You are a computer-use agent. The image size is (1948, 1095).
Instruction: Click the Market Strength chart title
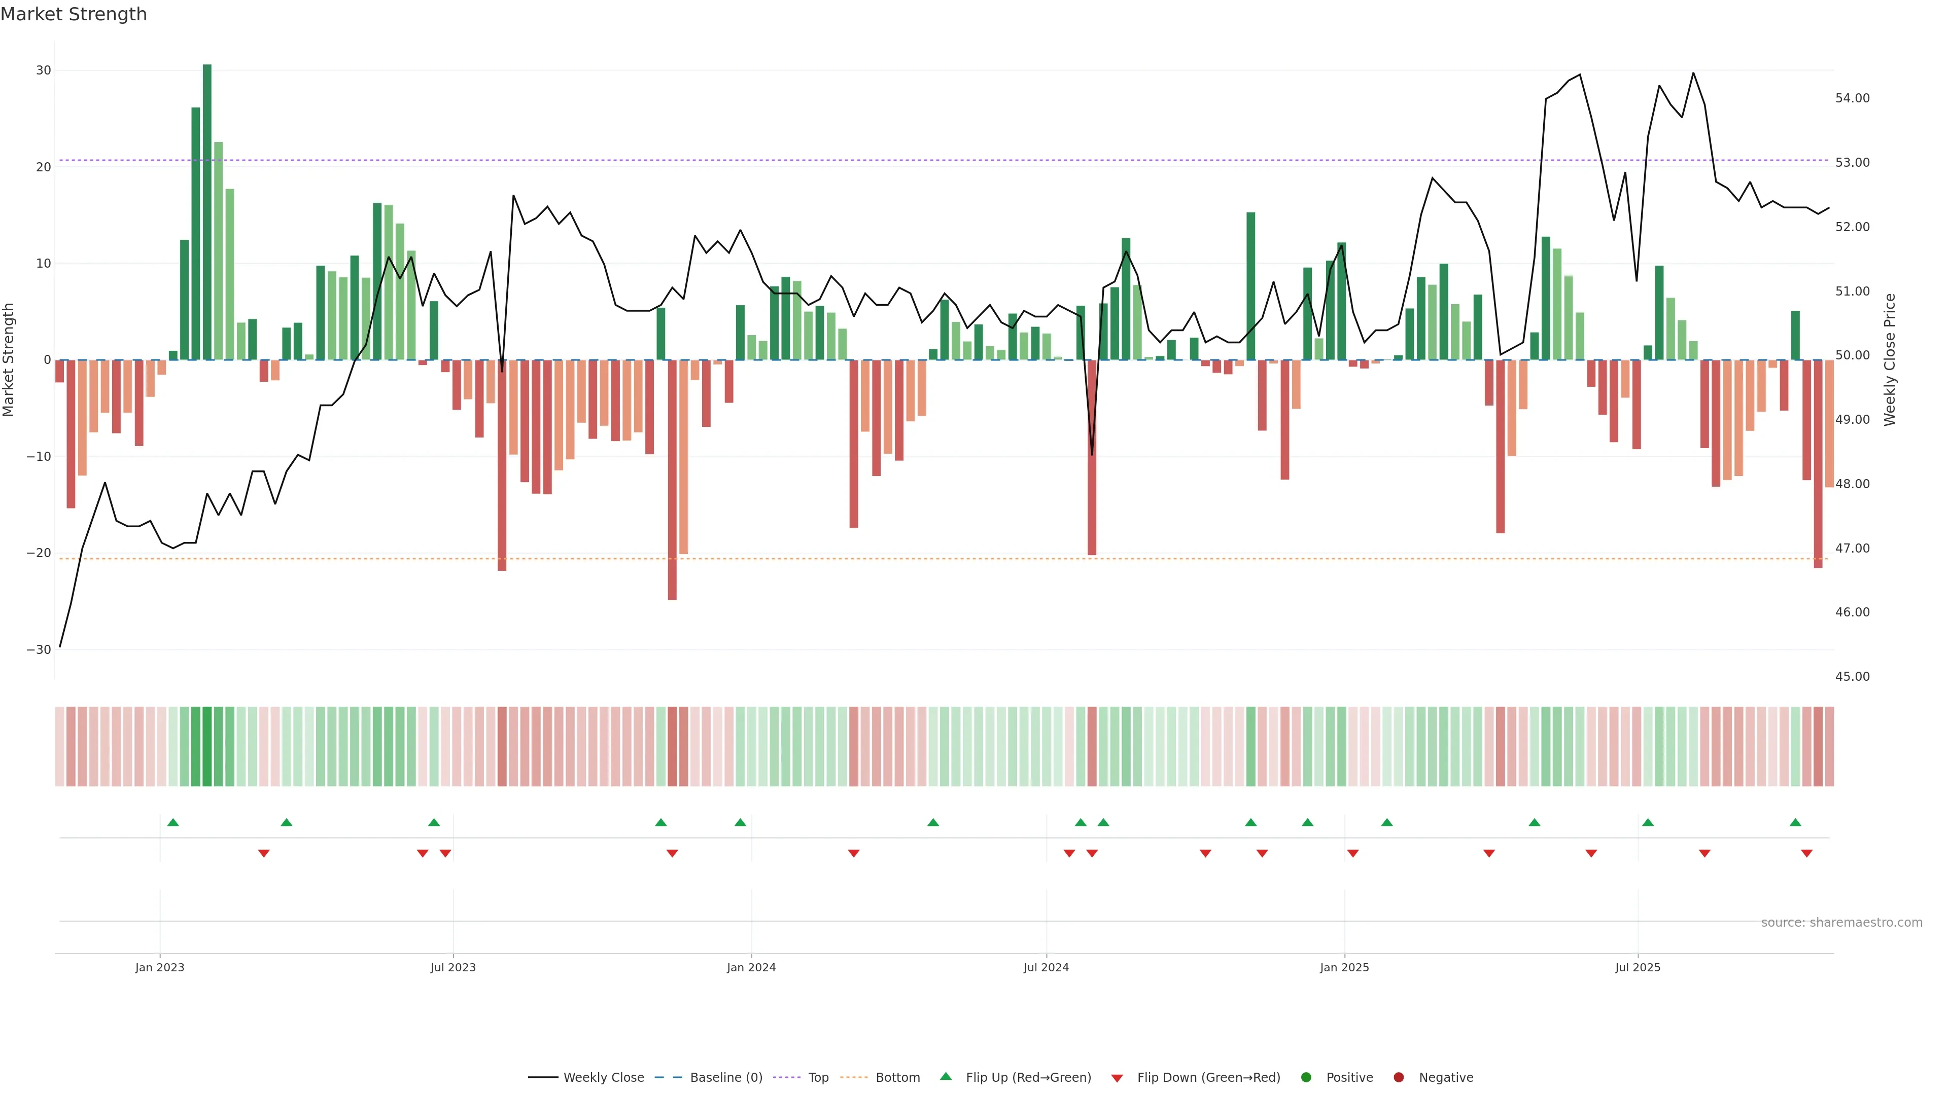[x=74, y=14]
